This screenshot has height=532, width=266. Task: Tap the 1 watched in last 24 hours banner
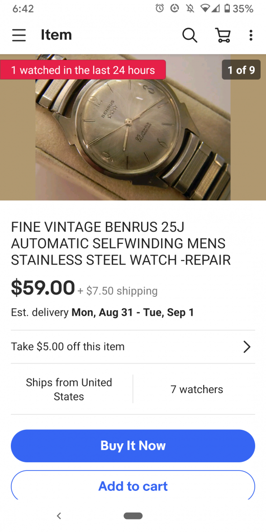coord(83,70)
